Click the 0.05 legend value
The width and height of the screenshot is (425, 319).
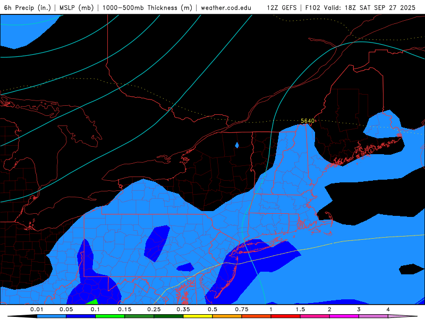(66, 309)
